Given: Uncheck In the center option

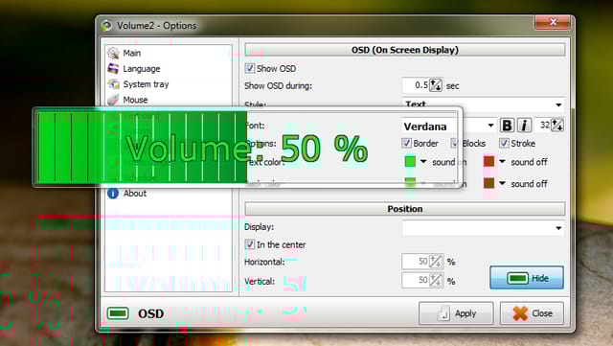Looking at the screenshot, I should click(x=249, y=244).
